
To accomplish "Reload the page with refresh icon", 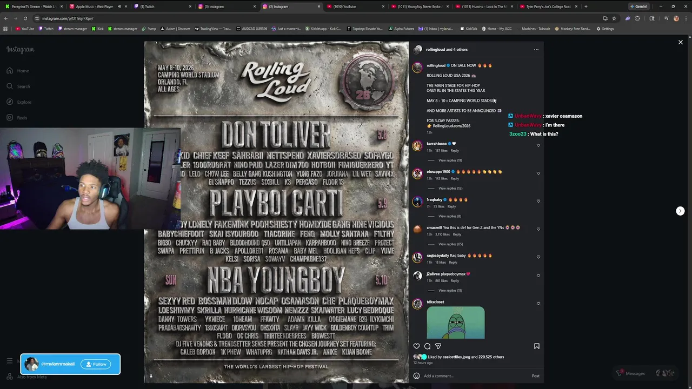I will coord(25,18).
